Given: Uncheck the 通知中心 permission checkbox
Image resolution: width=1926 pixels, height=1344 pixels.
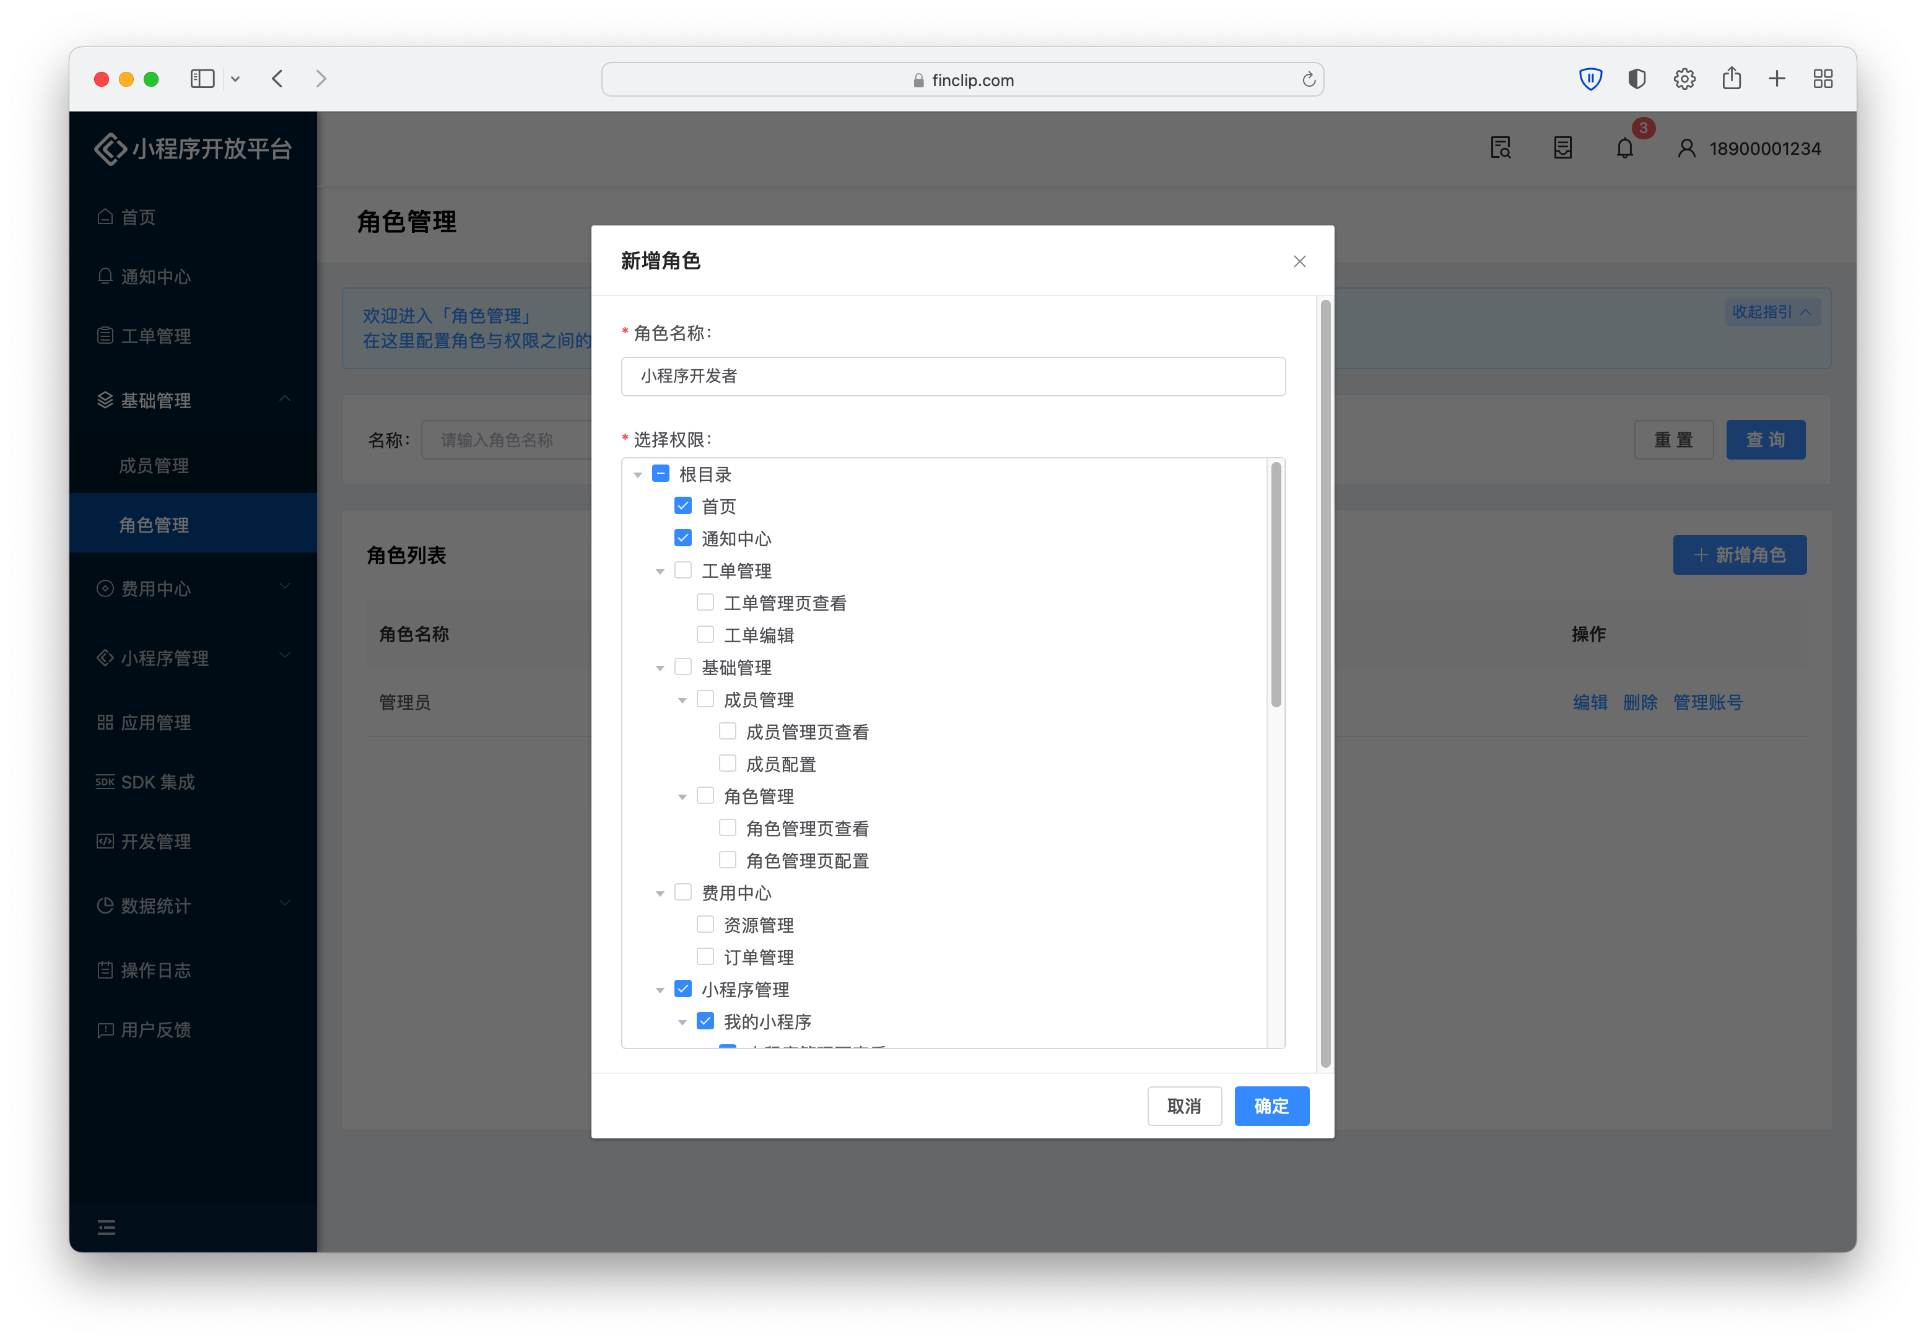Looking at the screenshot, I should pyautogui.click(x=683, y=538).
